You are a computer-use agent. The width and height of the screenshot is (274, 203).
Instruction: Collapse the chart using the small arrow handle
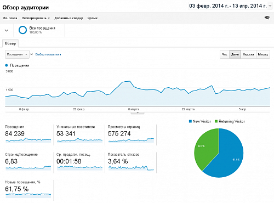[x=138, y=113]
